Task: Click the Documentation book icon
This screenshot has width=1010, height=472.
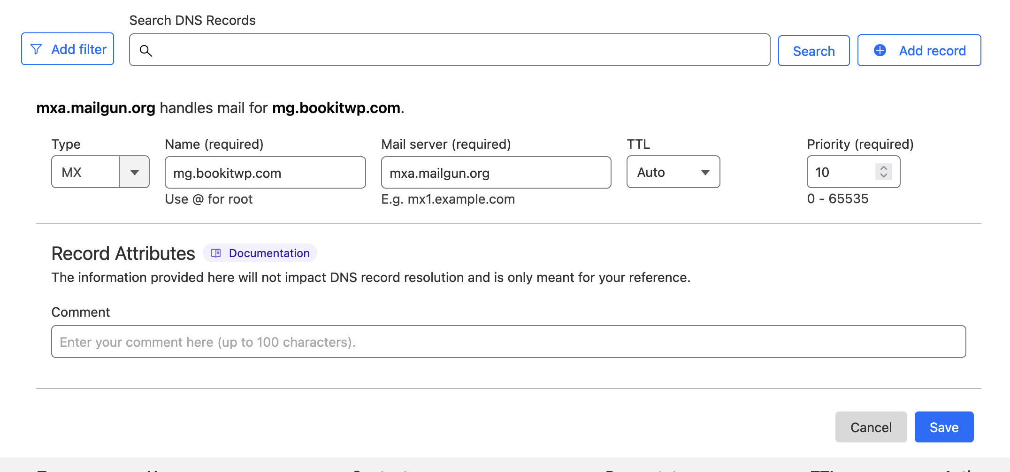Action: click(215, 253)
